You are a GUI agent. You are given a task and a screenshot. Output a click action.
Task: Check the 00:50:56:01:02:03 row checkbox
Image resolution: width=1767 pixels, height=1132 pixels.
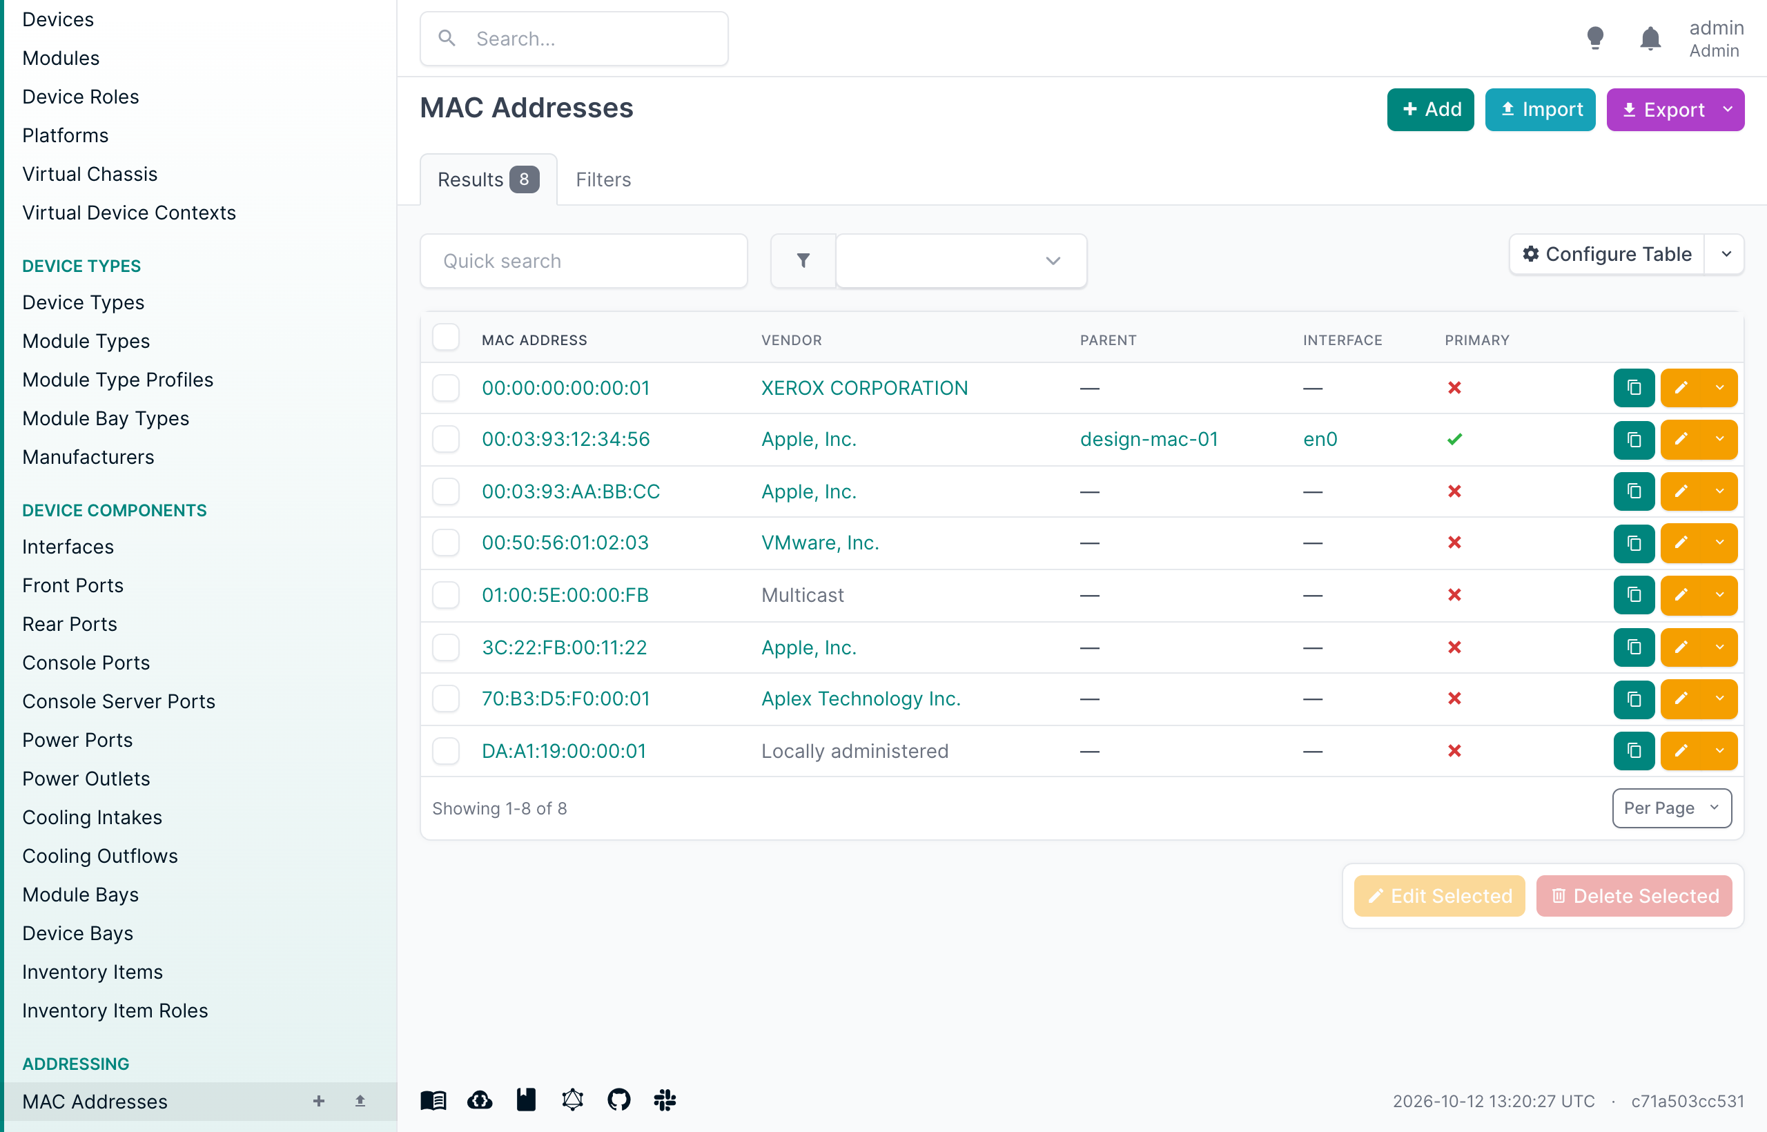[x=445, y=543]
